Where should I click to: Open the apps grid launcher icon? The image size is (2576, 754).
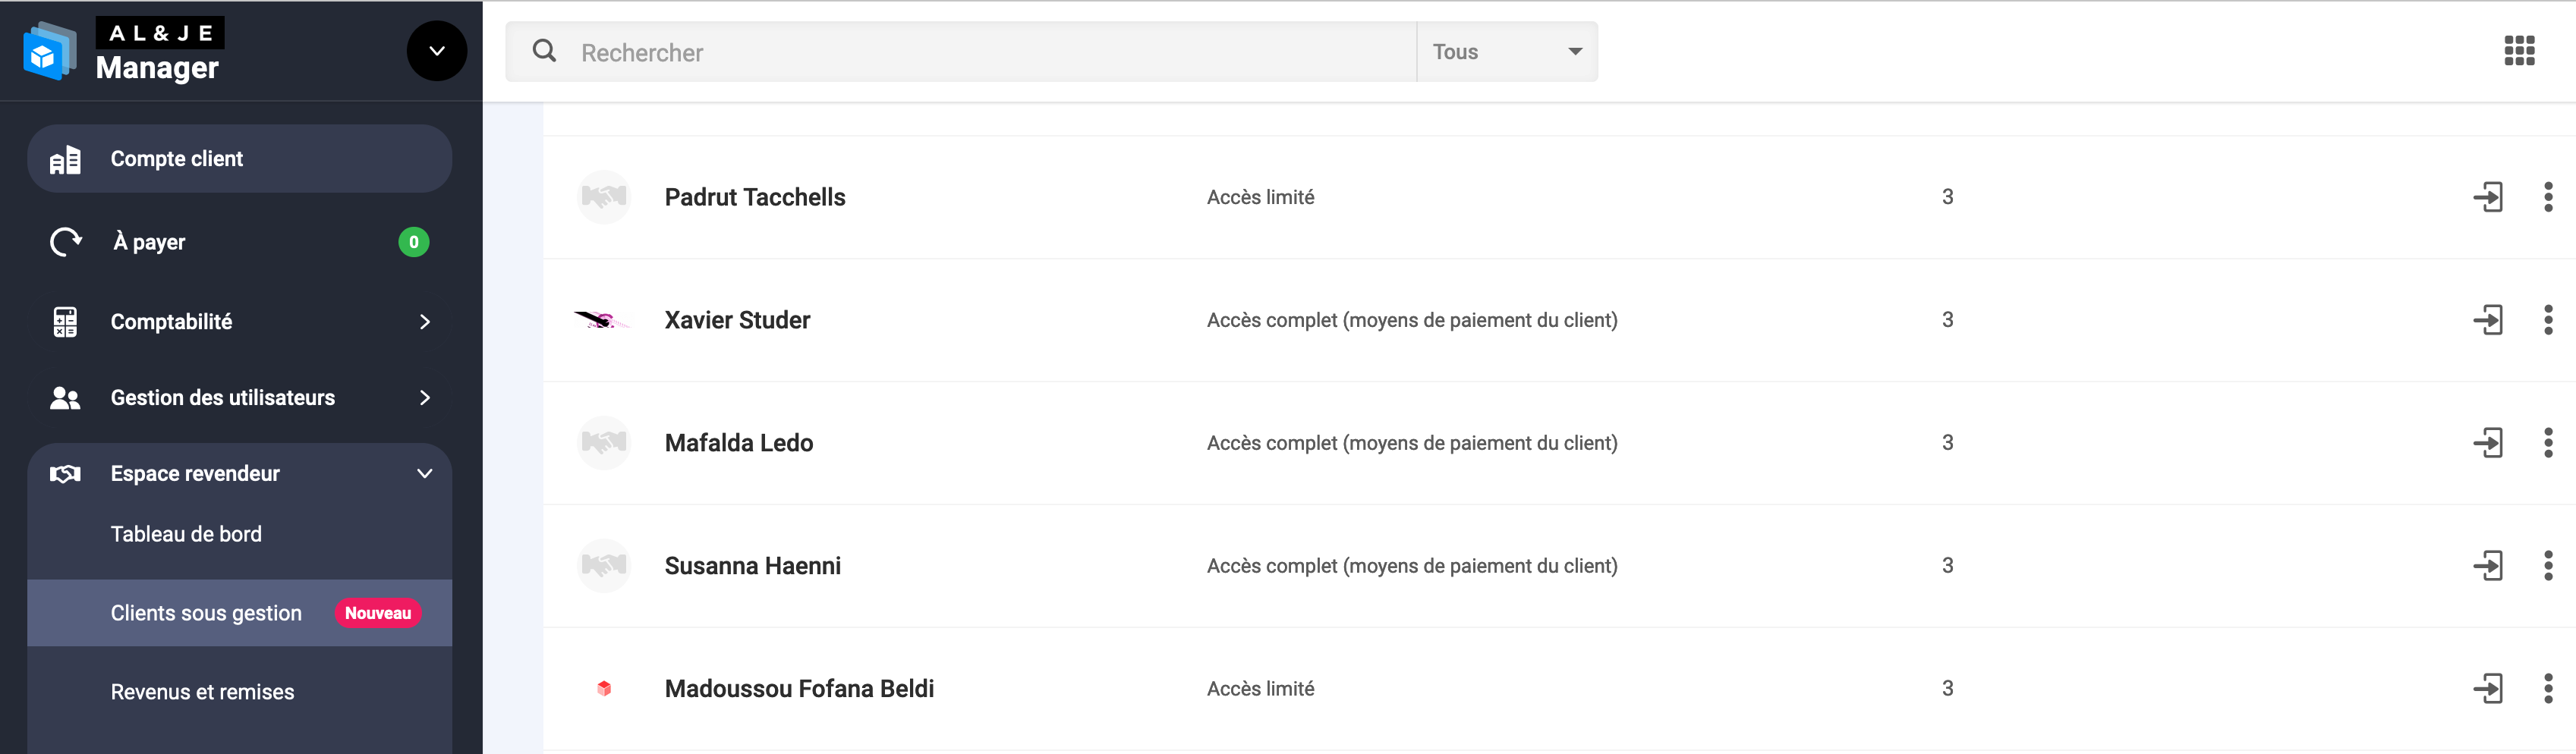[2518, 51]
